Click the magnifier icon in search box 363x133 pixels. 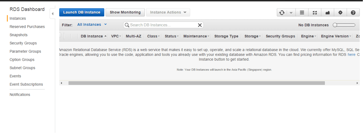pos(127,25)
